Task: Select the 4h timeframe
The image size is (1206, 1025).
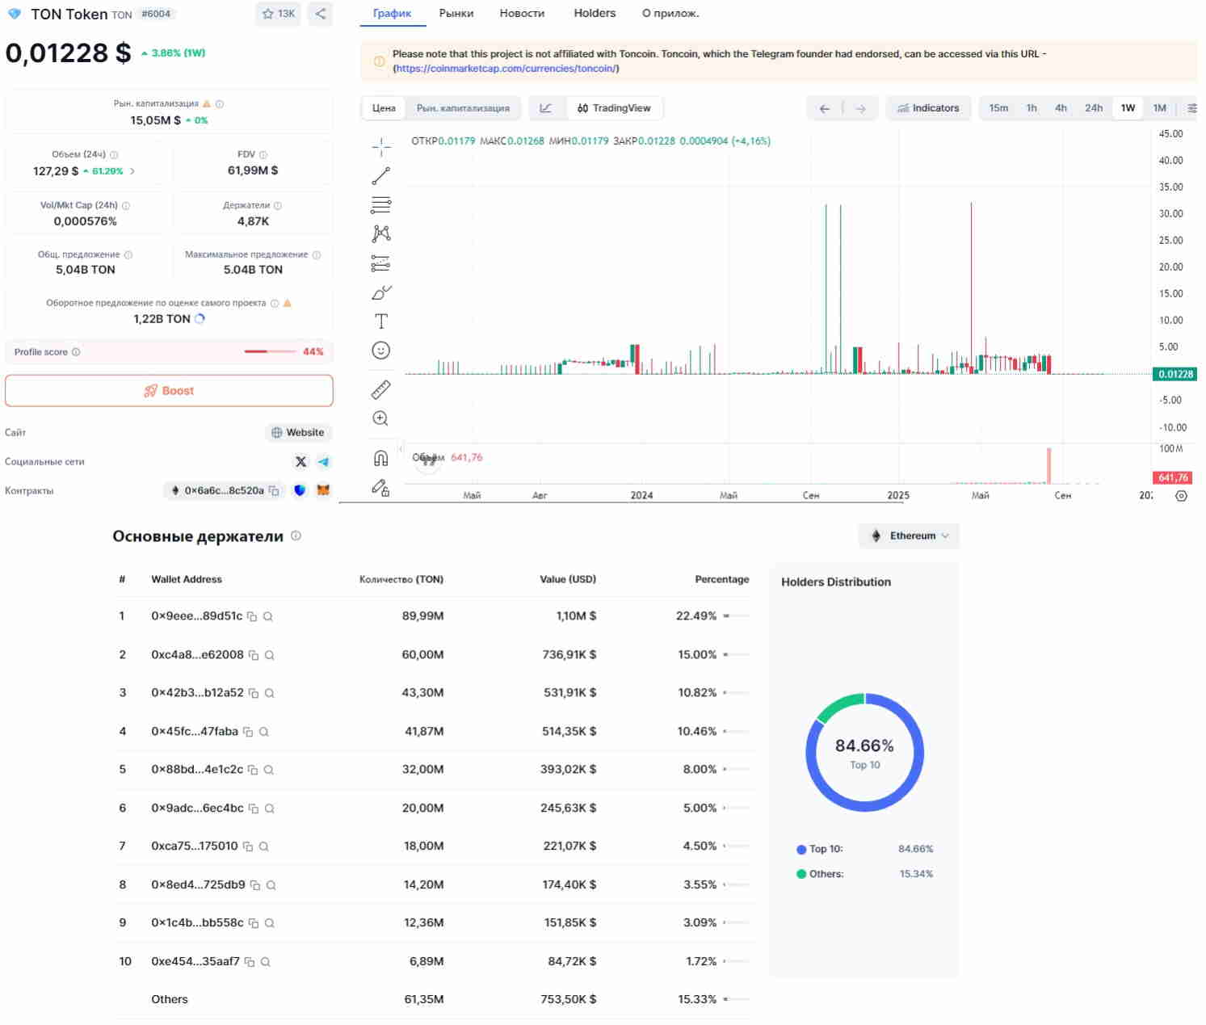Action: [x=1061, y=108]
